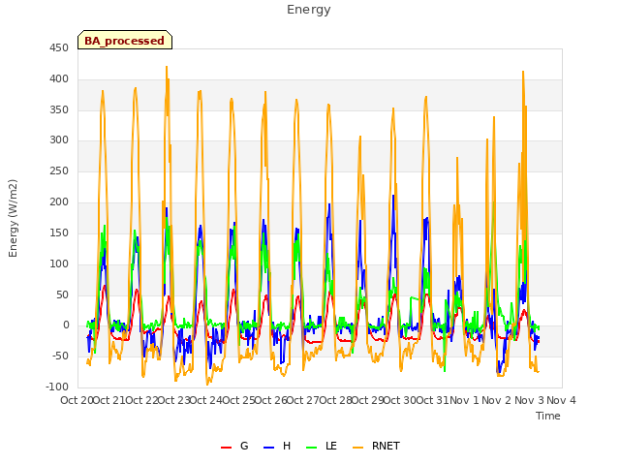Image resolution: width=620 pixels, height=465 pixels.
Task: Click the -50 y-axis tick label
Action: 60,356
